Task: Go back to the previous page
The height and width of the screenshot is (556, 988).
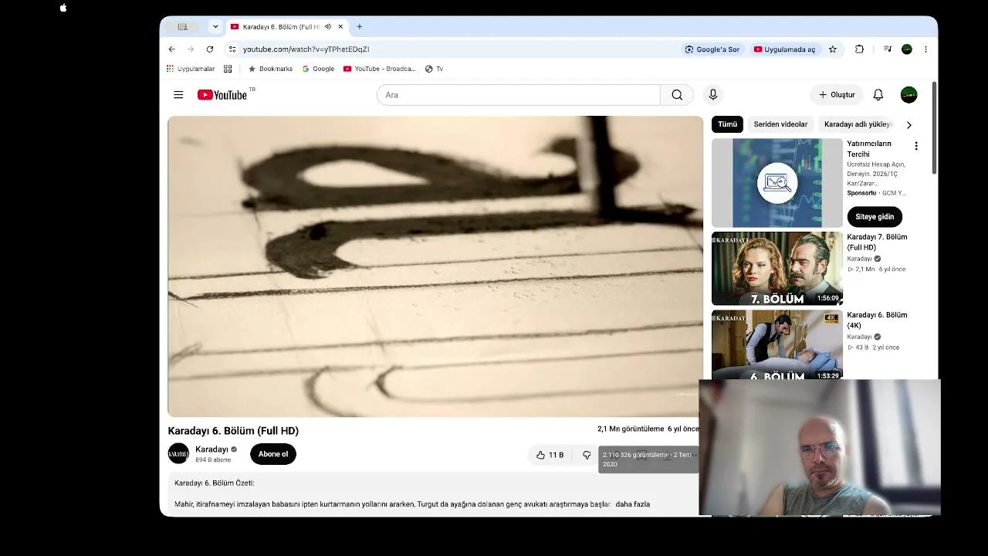Action: pyautogui.click(x=172, y=49)
